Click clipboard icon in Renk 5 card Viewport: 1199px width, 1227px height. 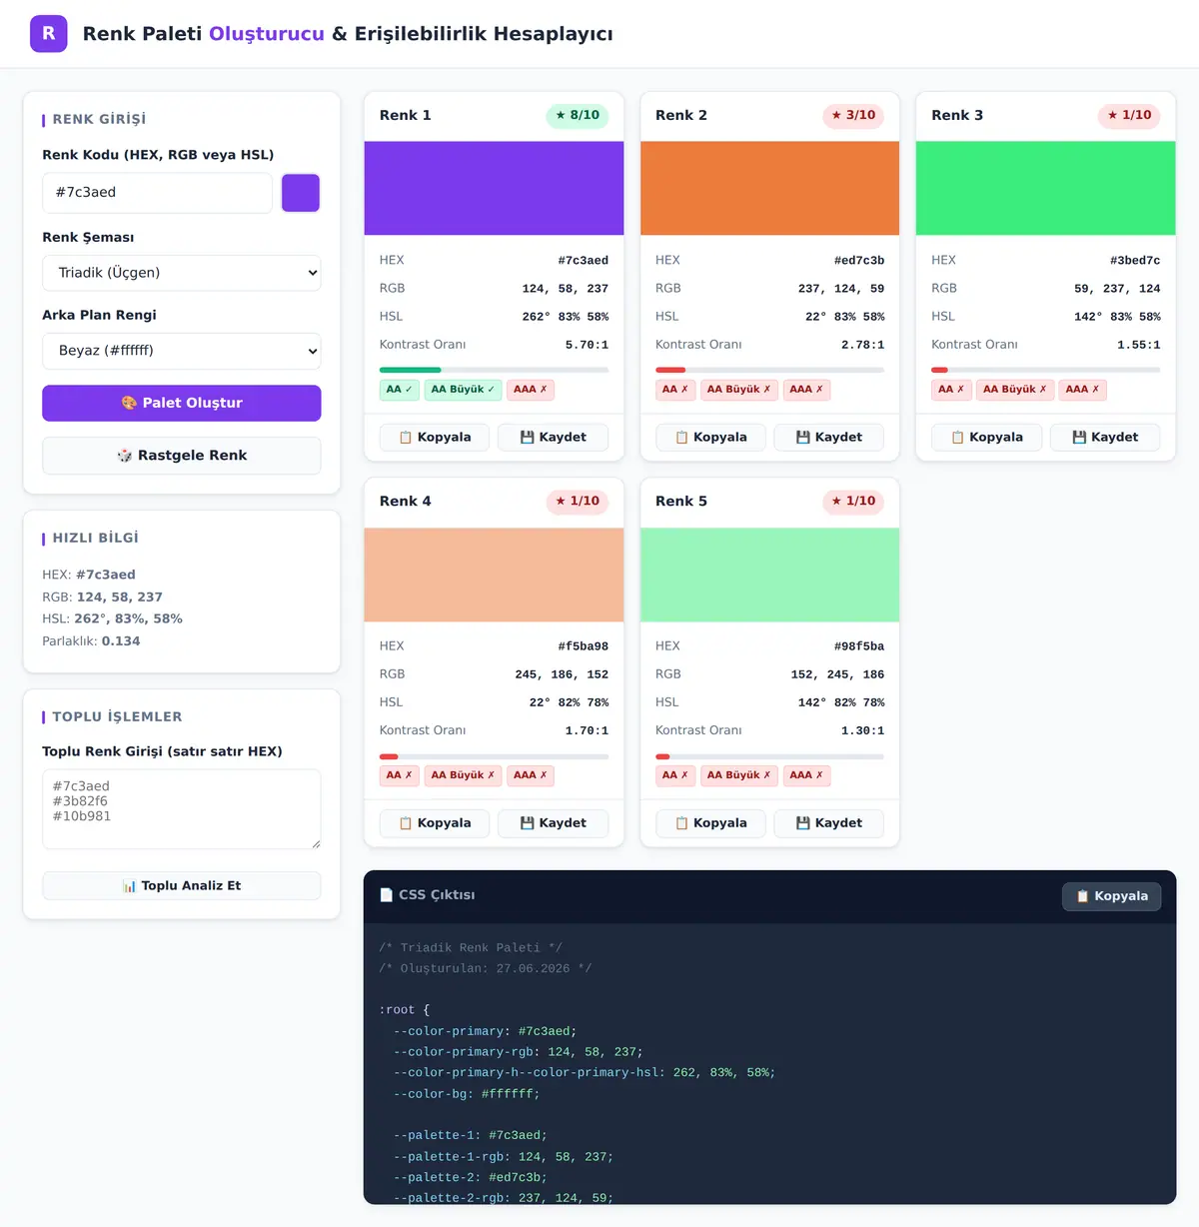pos(681,823)
